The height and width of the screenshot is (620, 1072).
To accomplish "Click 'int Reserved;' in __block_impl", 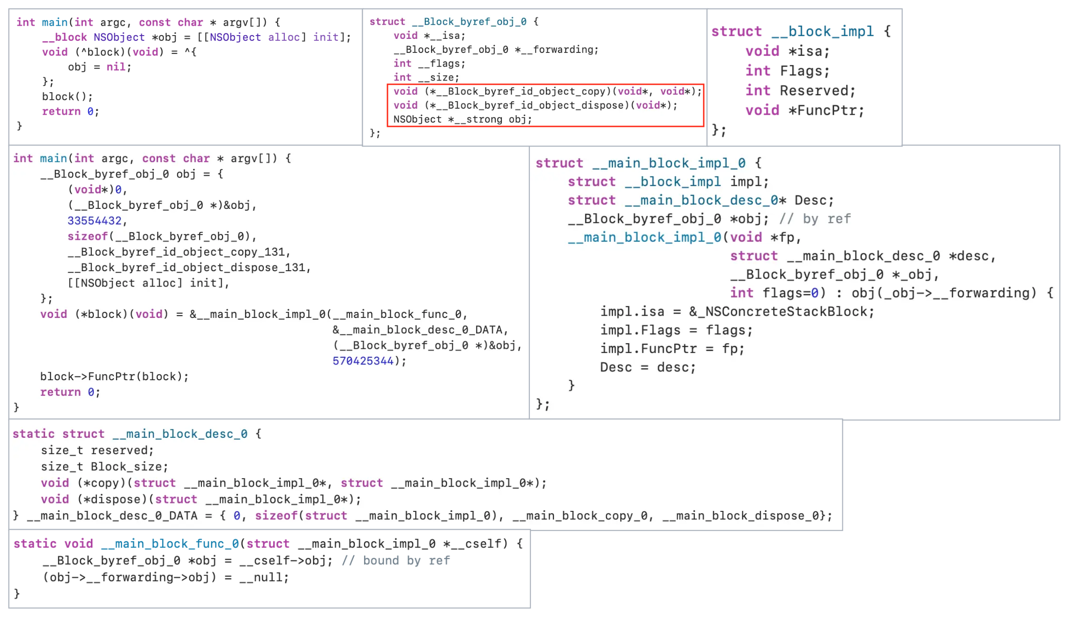I will pos(801,90).
